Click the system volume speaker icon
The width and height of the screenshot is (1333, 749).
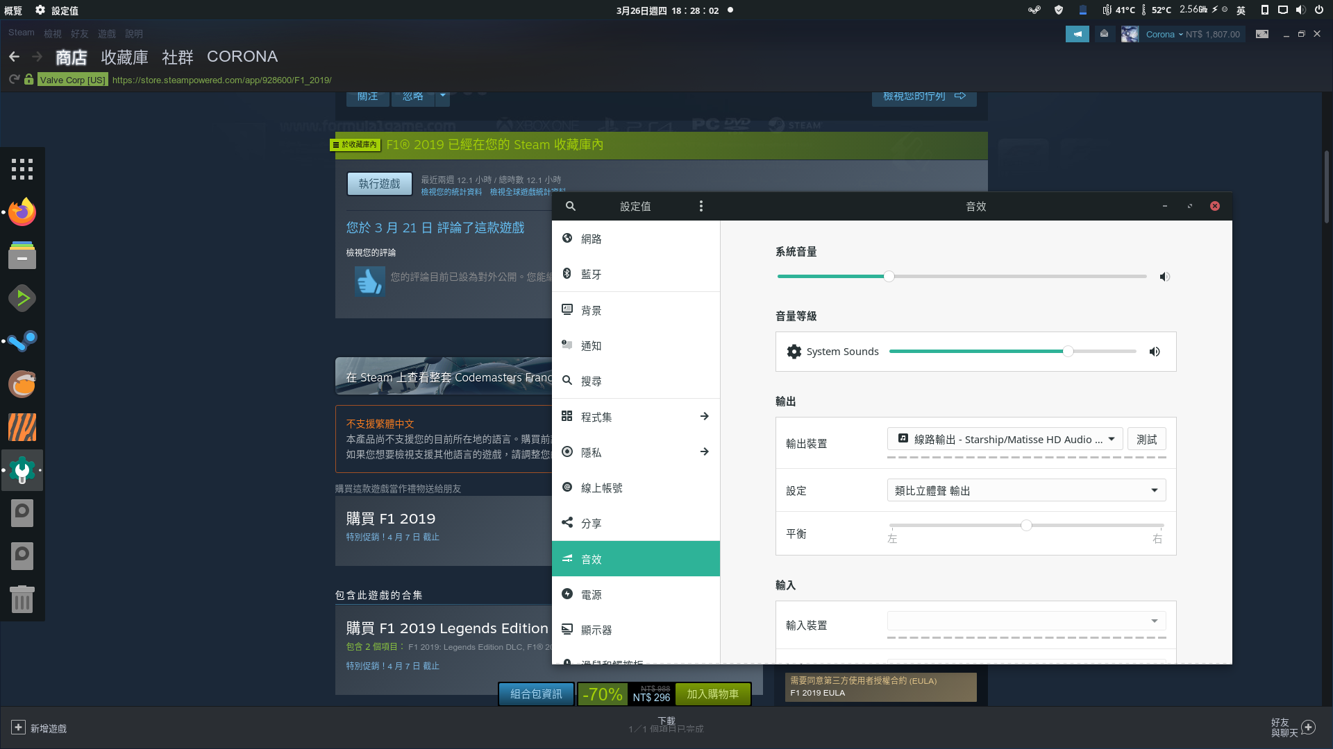1164,277
